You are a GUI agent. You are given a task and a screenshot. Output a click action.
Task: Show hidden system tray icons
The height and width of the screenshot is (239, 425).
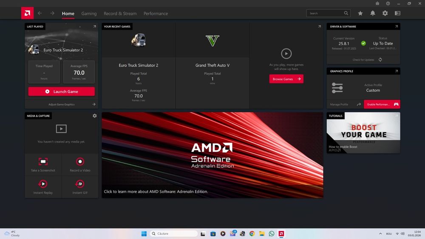pos(380,233)
